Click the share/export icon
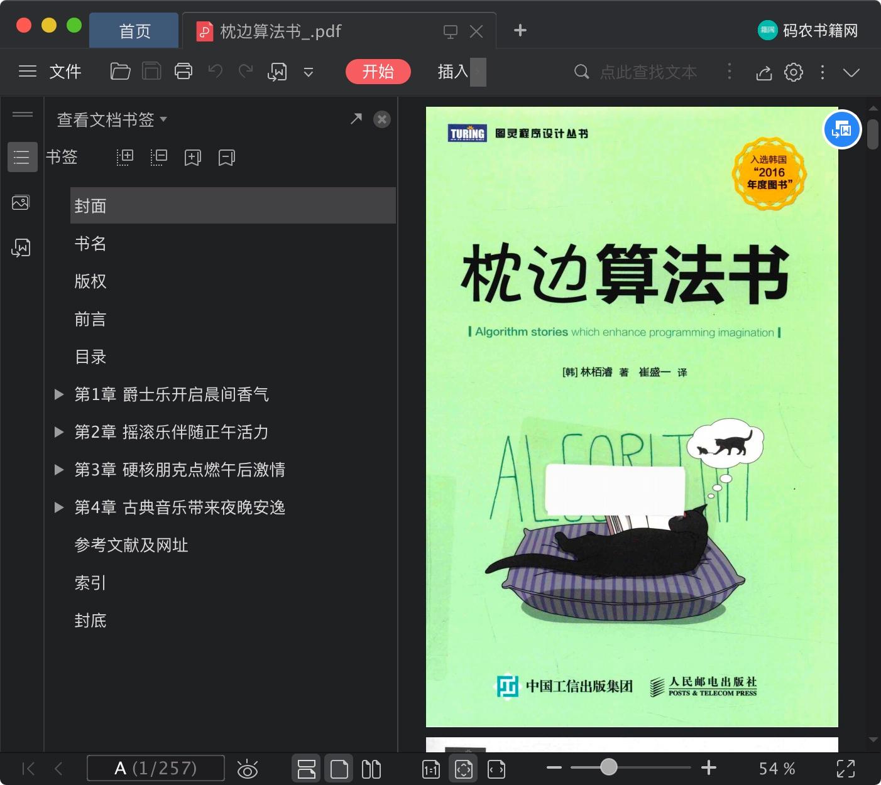881x785 pixels. tap(764, 73)
